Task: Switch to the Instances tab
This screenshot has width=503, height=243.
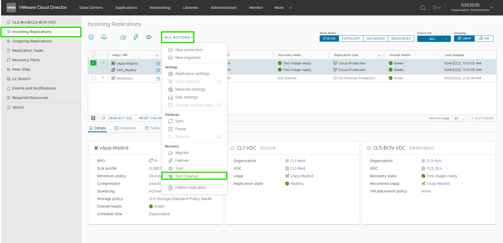Action: pyautogui.click(x=125, y=128)
